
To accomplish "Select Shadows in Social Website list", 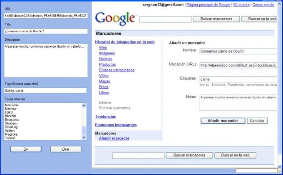I will tap(11, 123).
